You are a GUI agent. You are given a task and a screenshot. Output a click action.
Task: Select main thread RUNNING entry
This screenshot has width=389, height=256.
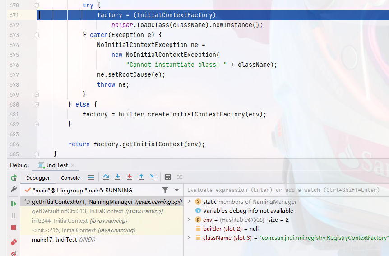pos(82,191)
